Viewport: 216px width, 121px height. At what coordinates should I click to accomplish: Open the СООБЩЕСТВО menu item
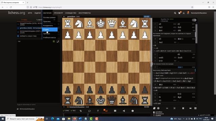(x=71, y=13)
